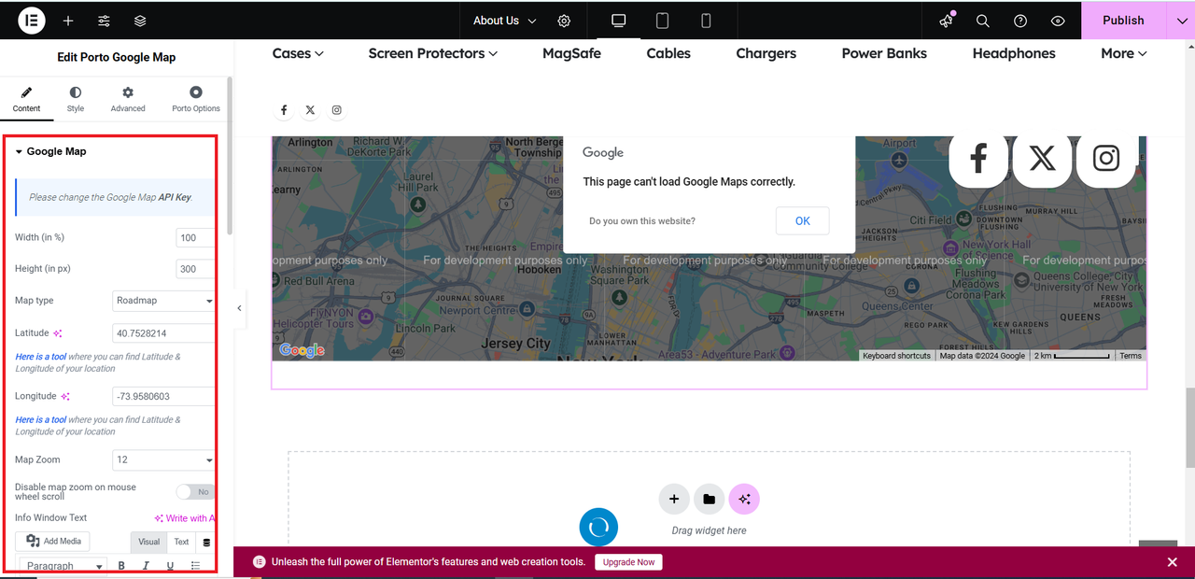Click the Latitude AI sparkle icon
The width and height of the screenshot is (1195, 579).
58,333
